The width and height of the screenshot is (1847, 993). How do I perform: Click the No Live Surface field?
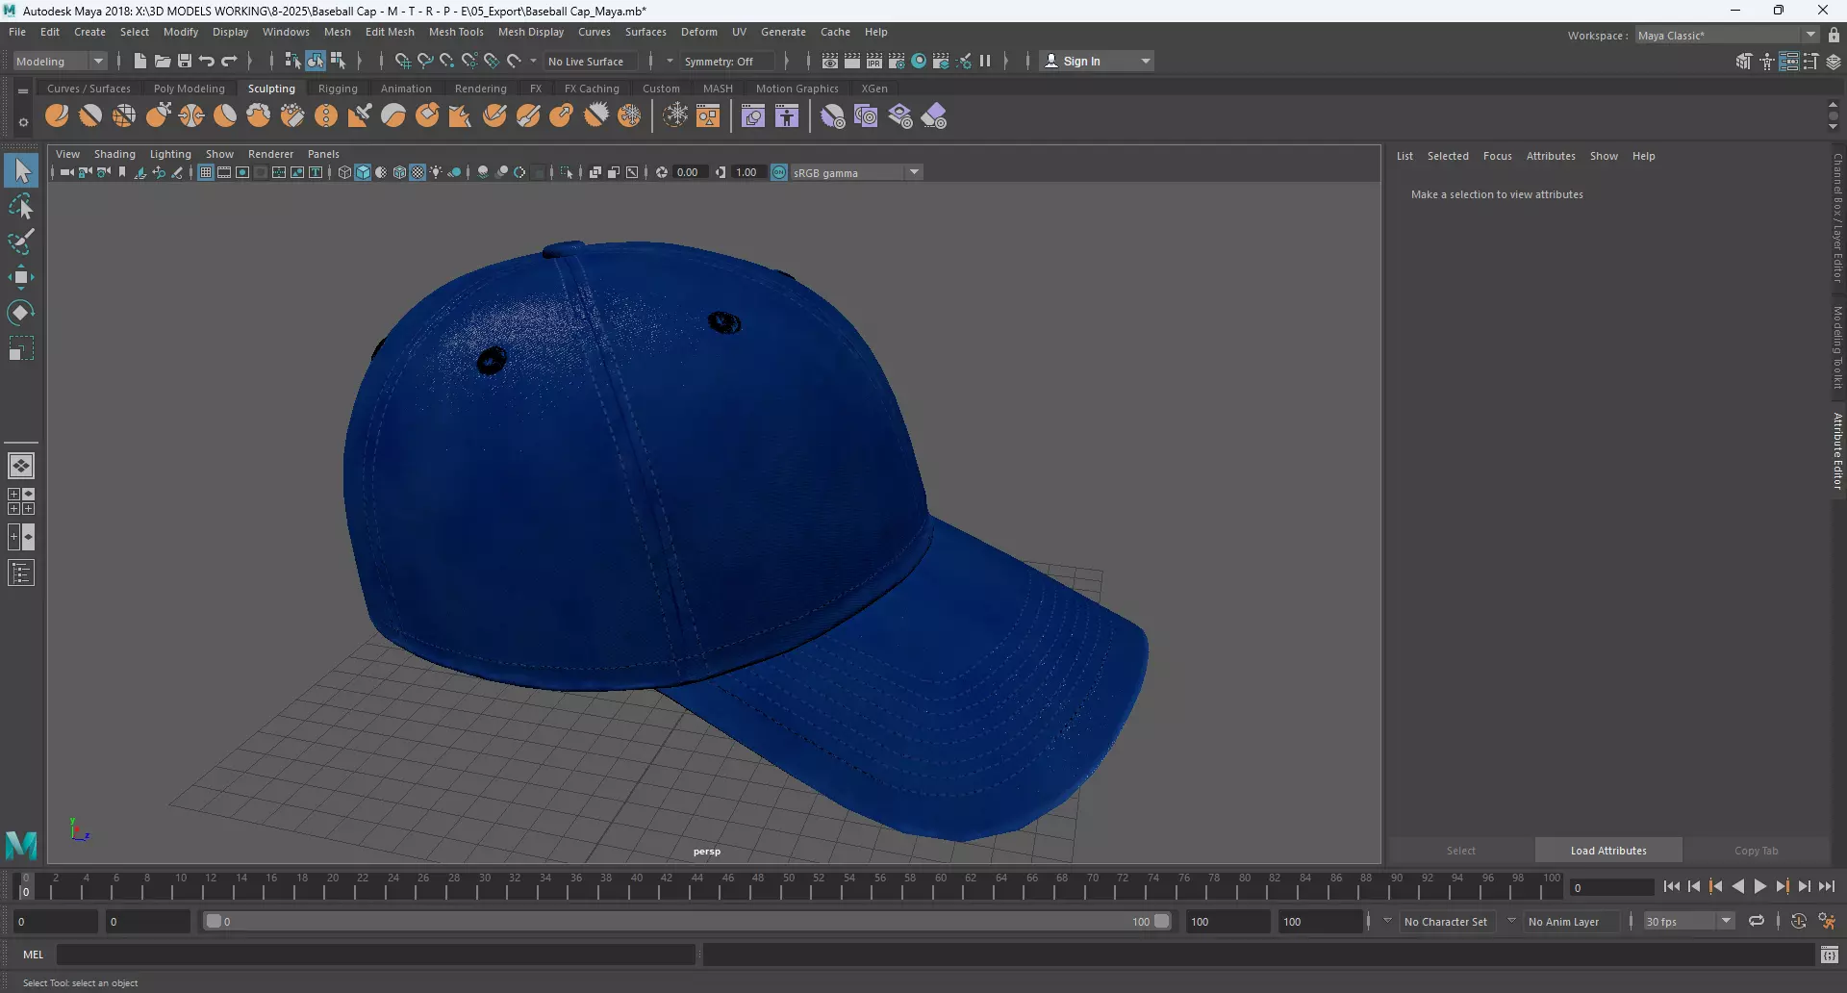590,61
